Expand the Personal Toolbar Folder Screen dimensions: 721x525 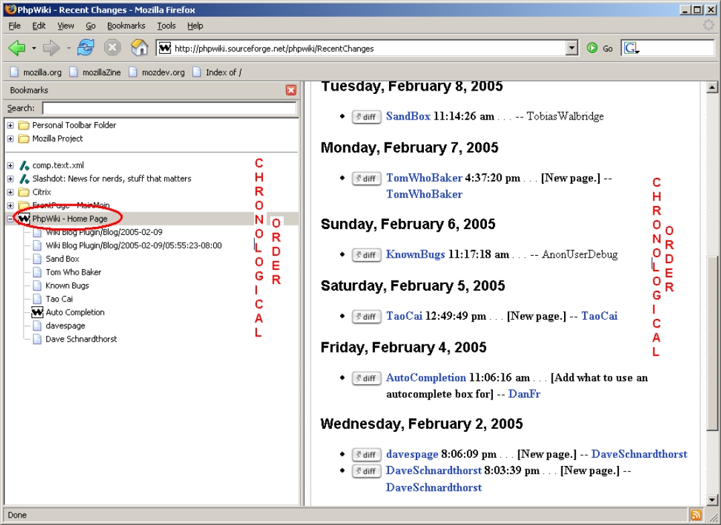click(x=10, y=125)
